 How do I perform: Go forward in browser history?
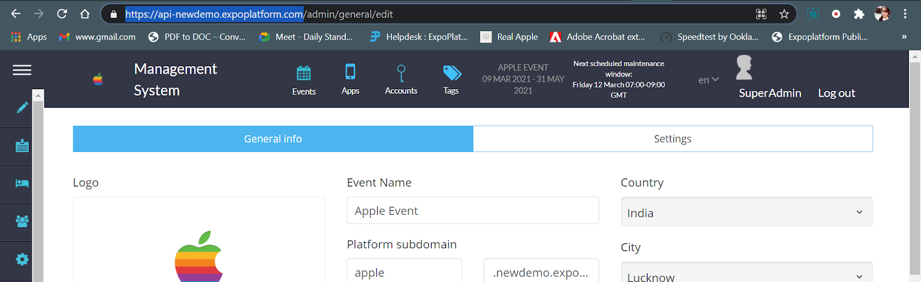point(39,14)
